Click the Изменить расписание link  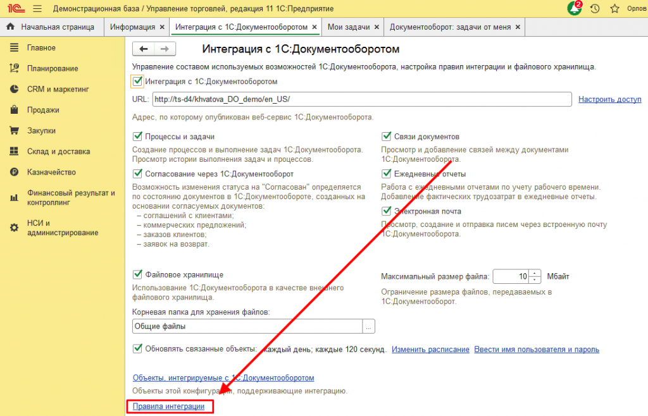click(x=430, y=349)
